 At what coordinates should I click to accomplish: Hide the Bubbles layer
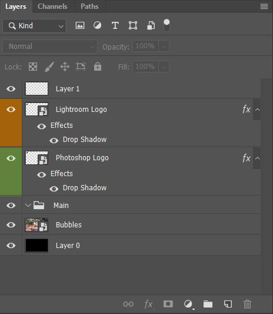(x=11, y=224)
